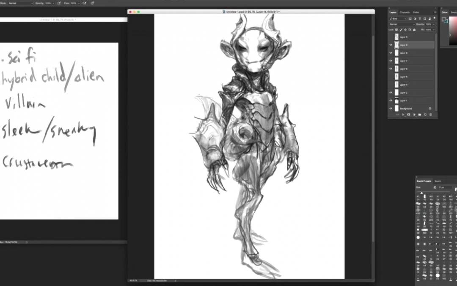Click the Delete layer trash icon

430,115
